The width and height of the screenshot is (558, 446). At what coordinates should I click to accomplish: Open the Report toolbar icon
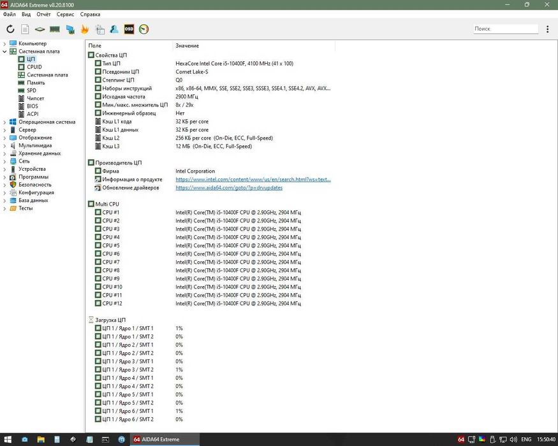pos(25,29)
